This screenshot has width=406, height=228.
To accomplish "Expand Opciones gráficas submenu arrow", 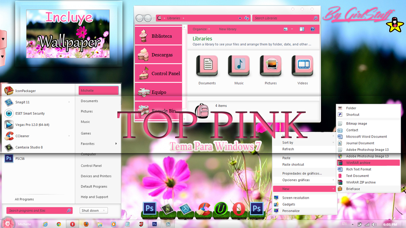I will coord(333,180).
